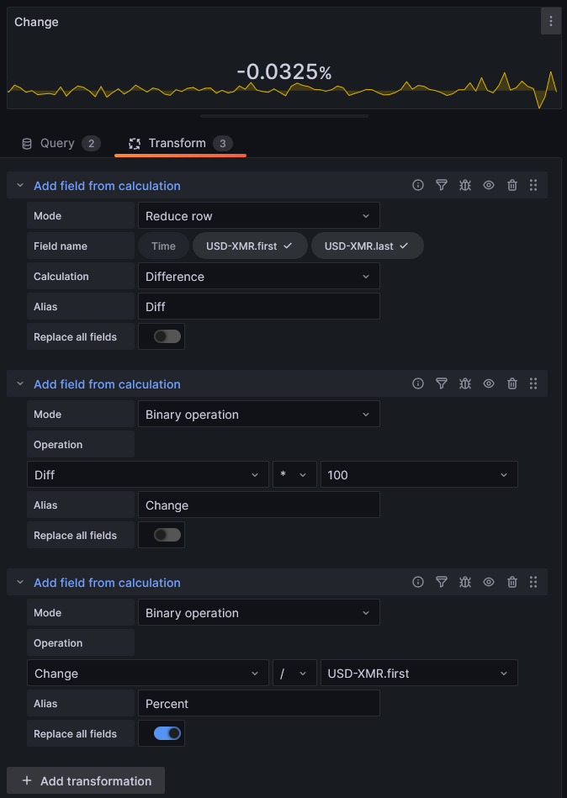This screenshot has width=567, height=798.
Task: Open the Calculation dropdown showing Difference
Action: point(258,277)
